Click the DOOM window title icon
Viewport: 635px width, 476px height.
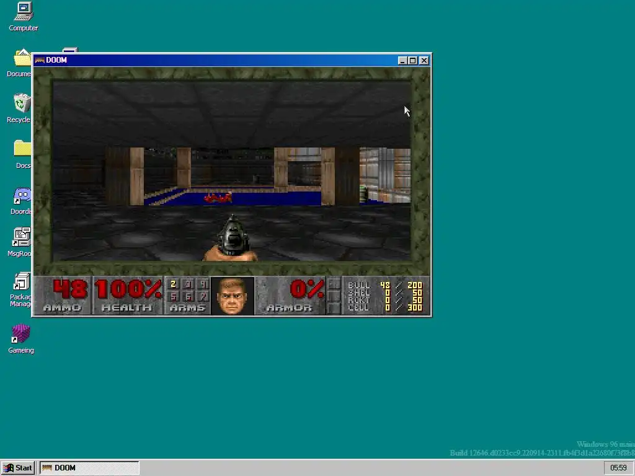[40, 60]
